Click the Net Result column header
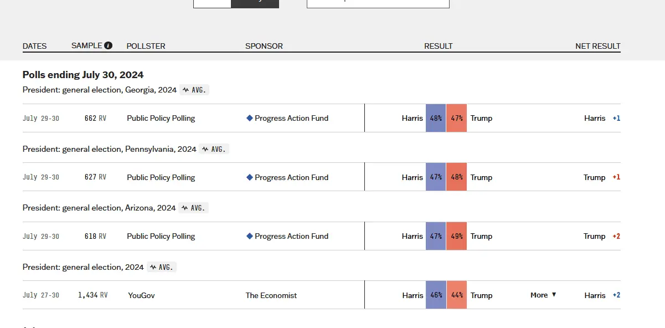The width and height of the screenshot is (665, 328). coord(597,46)
